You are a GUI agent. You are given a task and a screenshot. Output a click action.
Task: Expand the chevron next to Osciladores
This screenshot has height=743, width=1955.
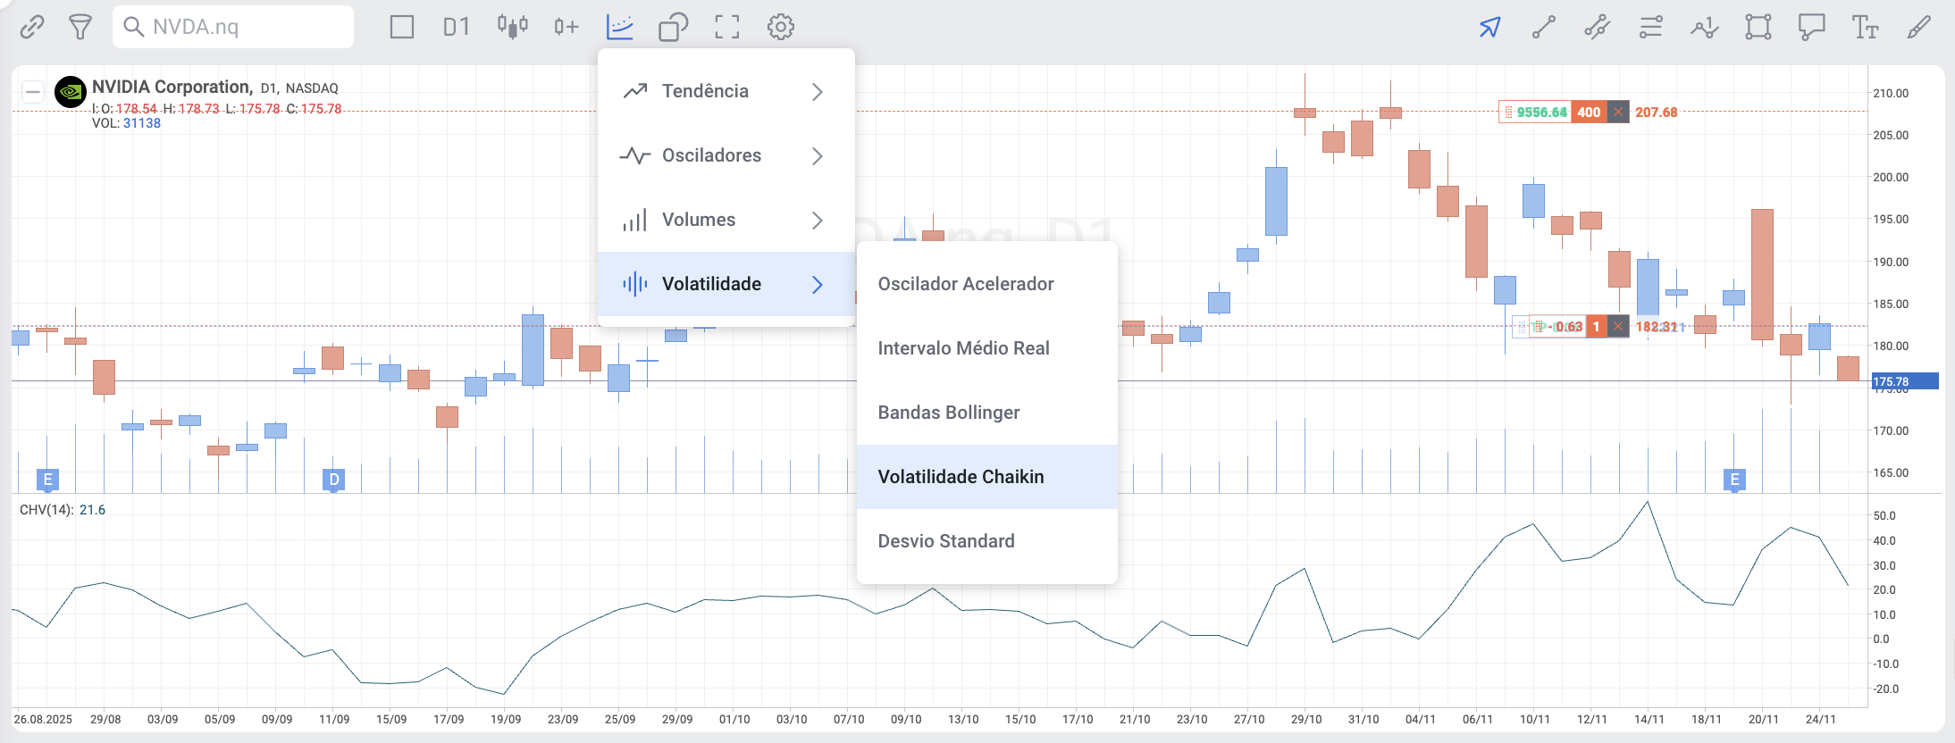pos(818,155)
